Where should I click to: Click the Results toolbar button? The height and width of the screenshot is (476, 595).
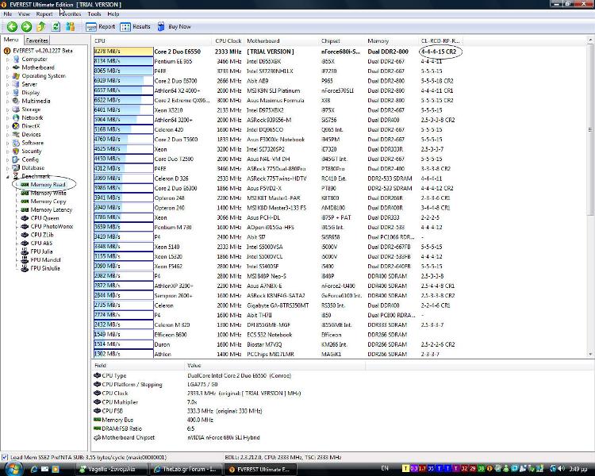click(x=136, y=26)
